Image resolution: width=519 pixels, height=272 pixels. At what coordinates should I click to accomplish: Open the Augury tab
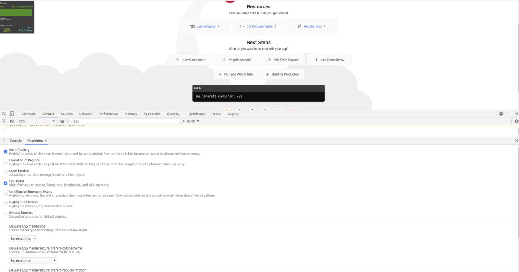click(x=233, y=114)
